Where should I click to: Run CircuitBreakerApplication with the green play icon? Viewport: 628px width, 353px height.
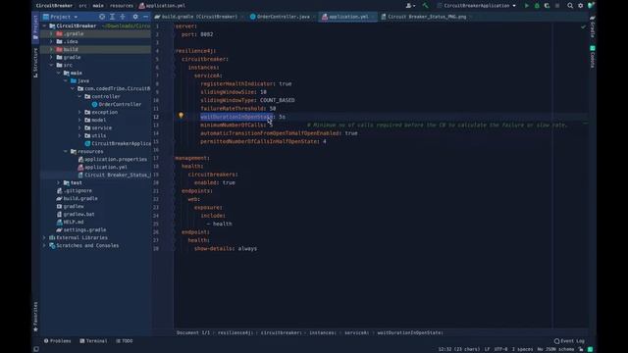pos(527,6)
